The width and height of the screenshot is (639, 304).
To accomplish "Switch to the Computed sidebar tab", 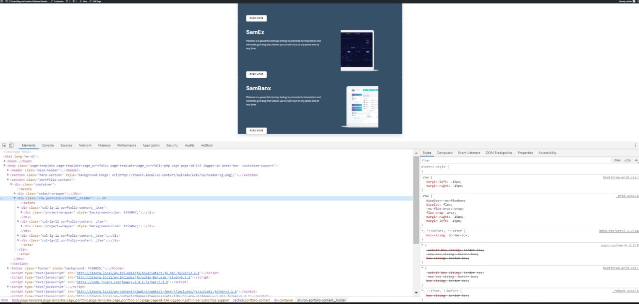I will pyautogui.click(x=444, y=153).
